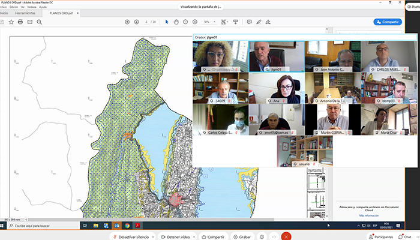420x240 pixels.
Task: Select the Hand pan tool
Action: click(x=176, y=22)
